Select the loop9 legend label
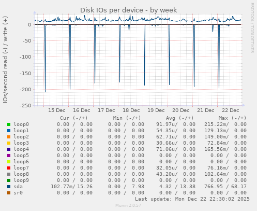Image resolution: width=257 pixels, height=211 pixels. pos(21,180)
